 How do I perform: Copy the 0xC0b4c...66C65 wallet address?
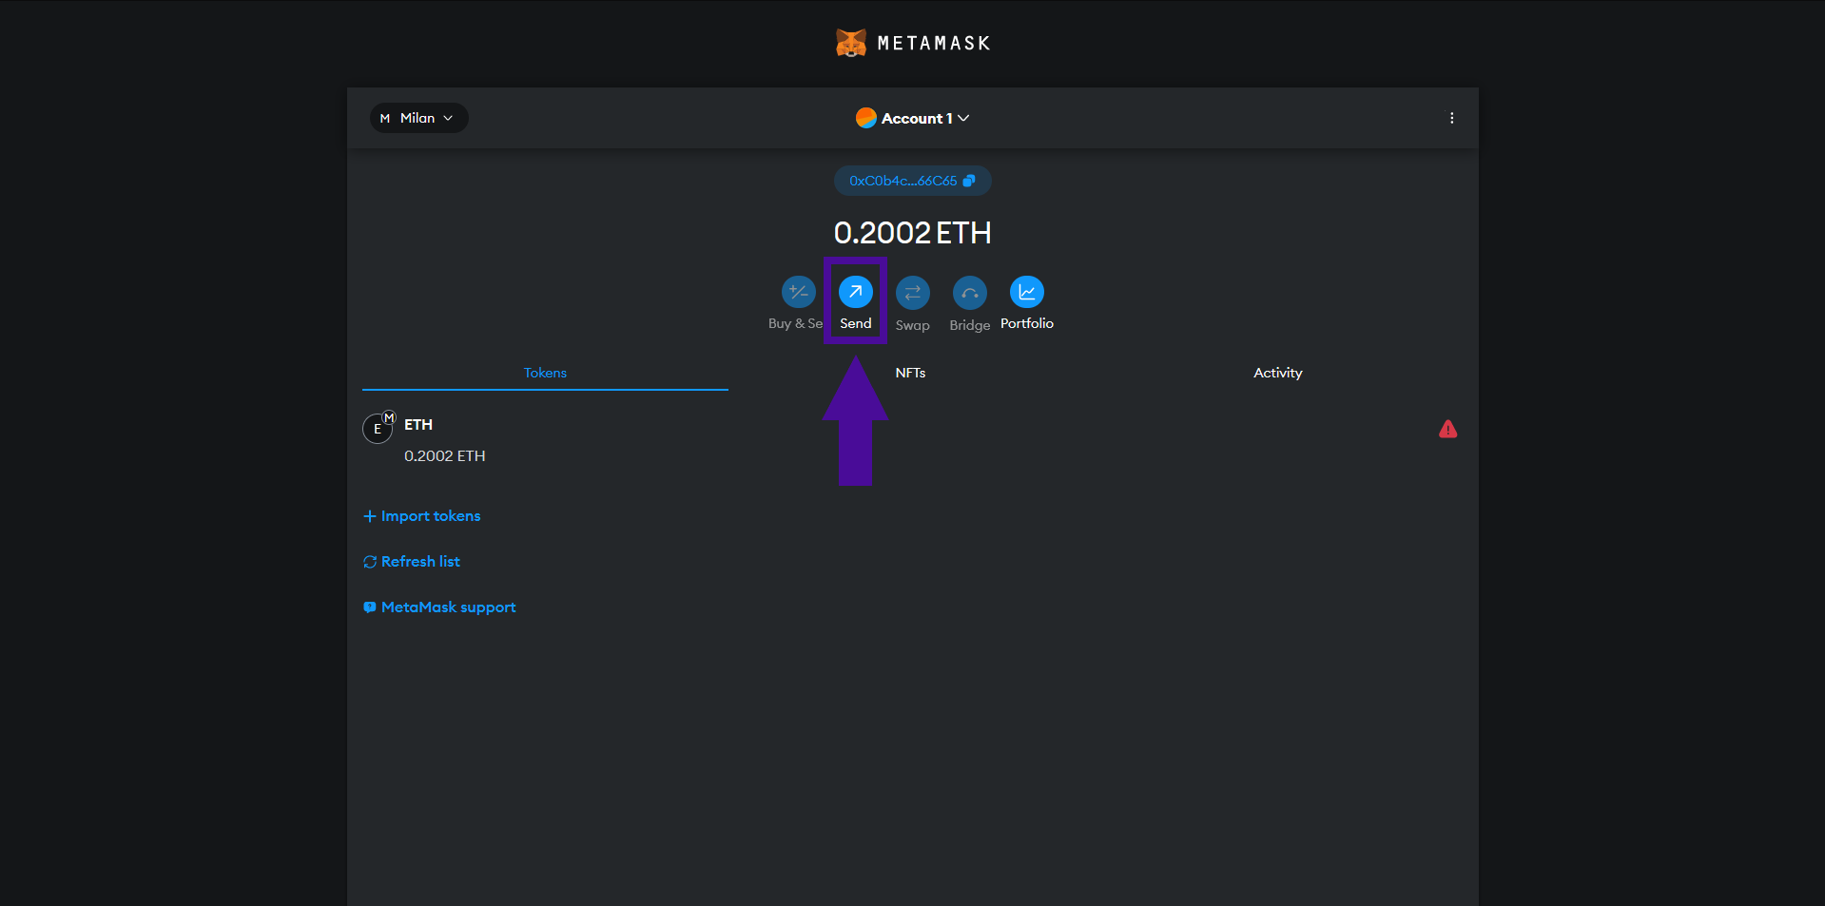(x=903, y=181)
